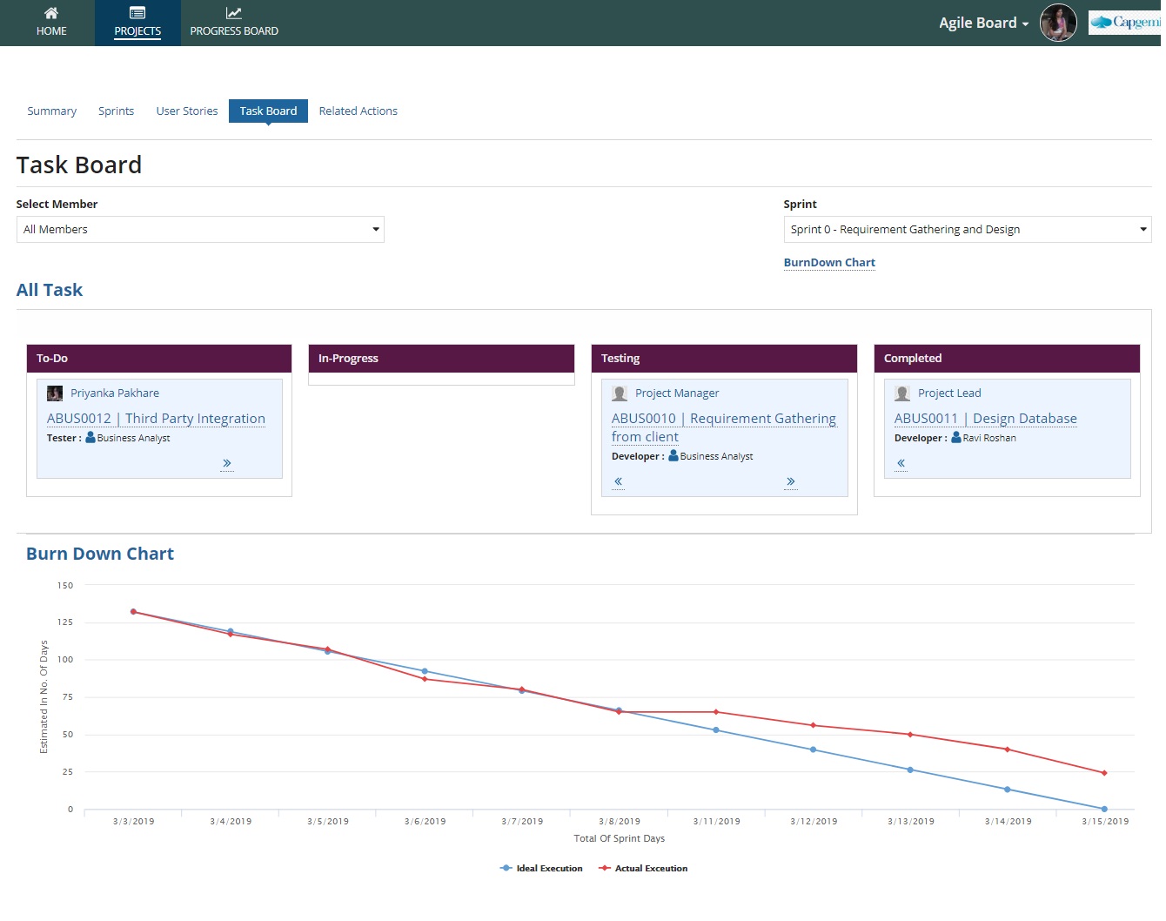The width and height of the screenshot is (1166, 921).
Task: Click Priyanka Pakhare's avatar on To-Do card
Action: click(x=55, y=393)
